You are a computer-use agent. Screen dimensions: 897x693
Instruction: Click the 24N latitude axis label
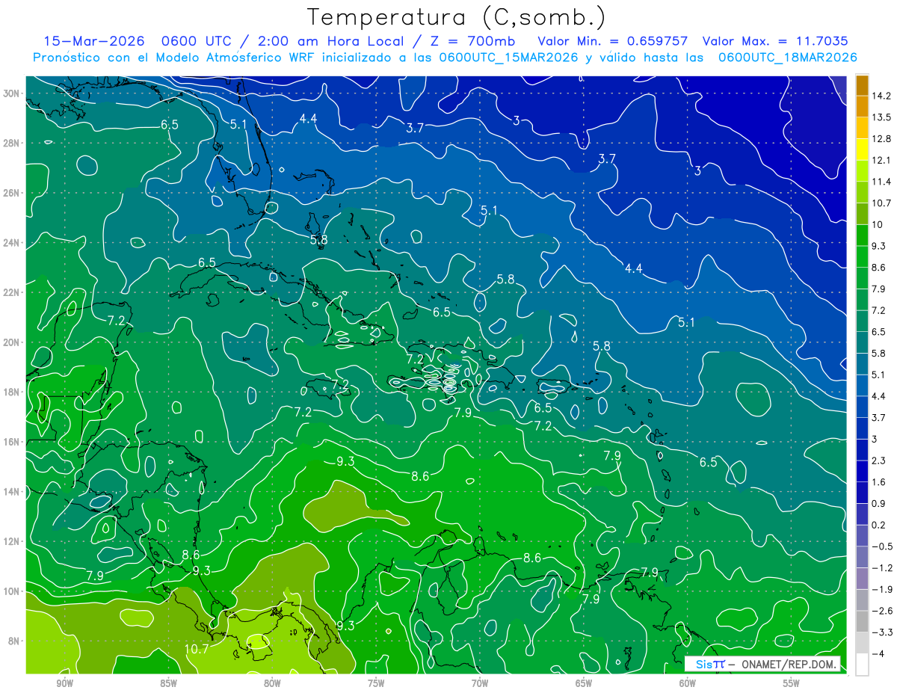[x=12, y=243]
